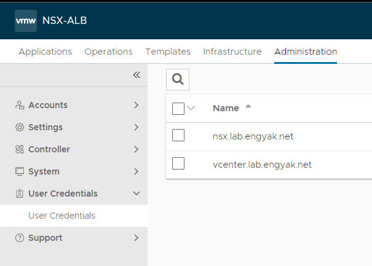Click the Settings gear icon

20,127
